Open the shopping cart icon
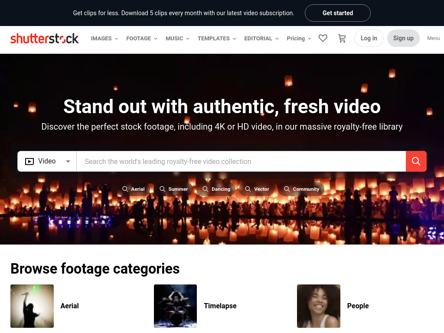This screenshot has height=333, width=444. [x=342, y=38]
